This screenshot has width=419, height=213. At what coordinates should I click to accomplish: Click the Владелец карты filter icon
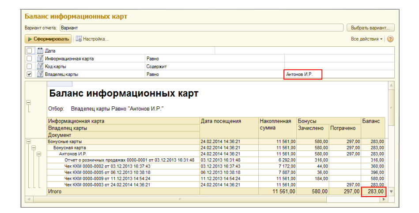click(40, 74)
